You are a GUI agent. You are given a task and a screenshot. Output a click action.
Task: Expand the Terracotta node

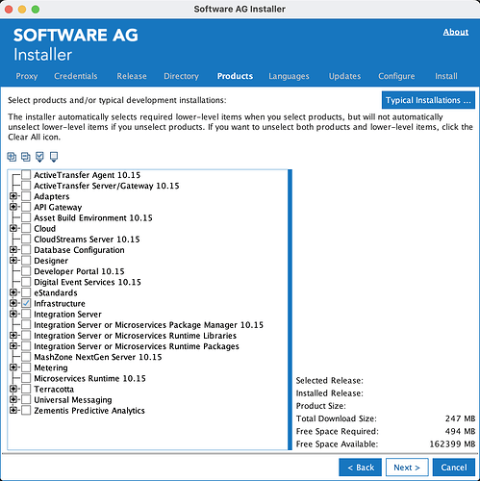[13, 389]
